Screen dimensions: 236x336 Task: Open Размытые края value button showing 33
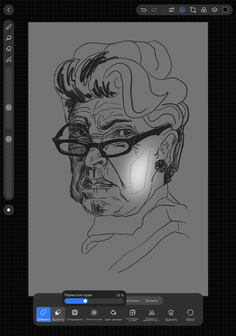tap(94, 313)
